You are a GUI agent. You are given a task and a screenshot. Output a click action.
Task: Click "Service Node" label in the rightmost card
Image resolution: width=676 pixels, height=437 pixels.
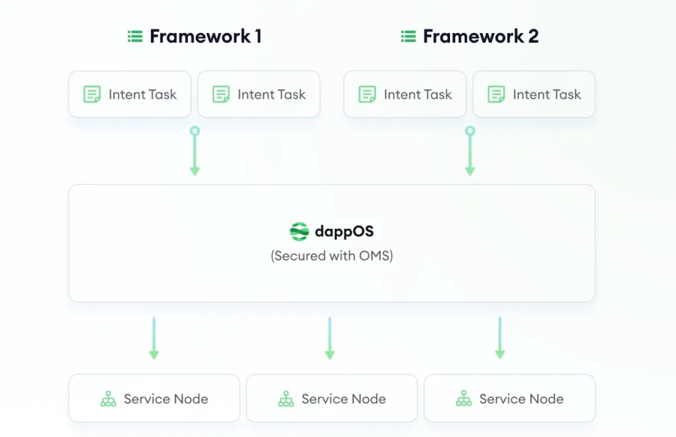[x=521, y=399]
